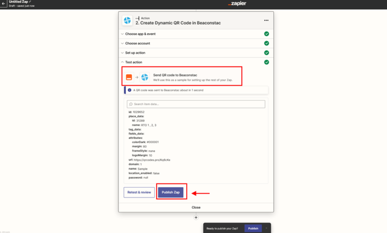Go back using the top-left arrow
387x233 pixels.
click(x=3, y=4)
